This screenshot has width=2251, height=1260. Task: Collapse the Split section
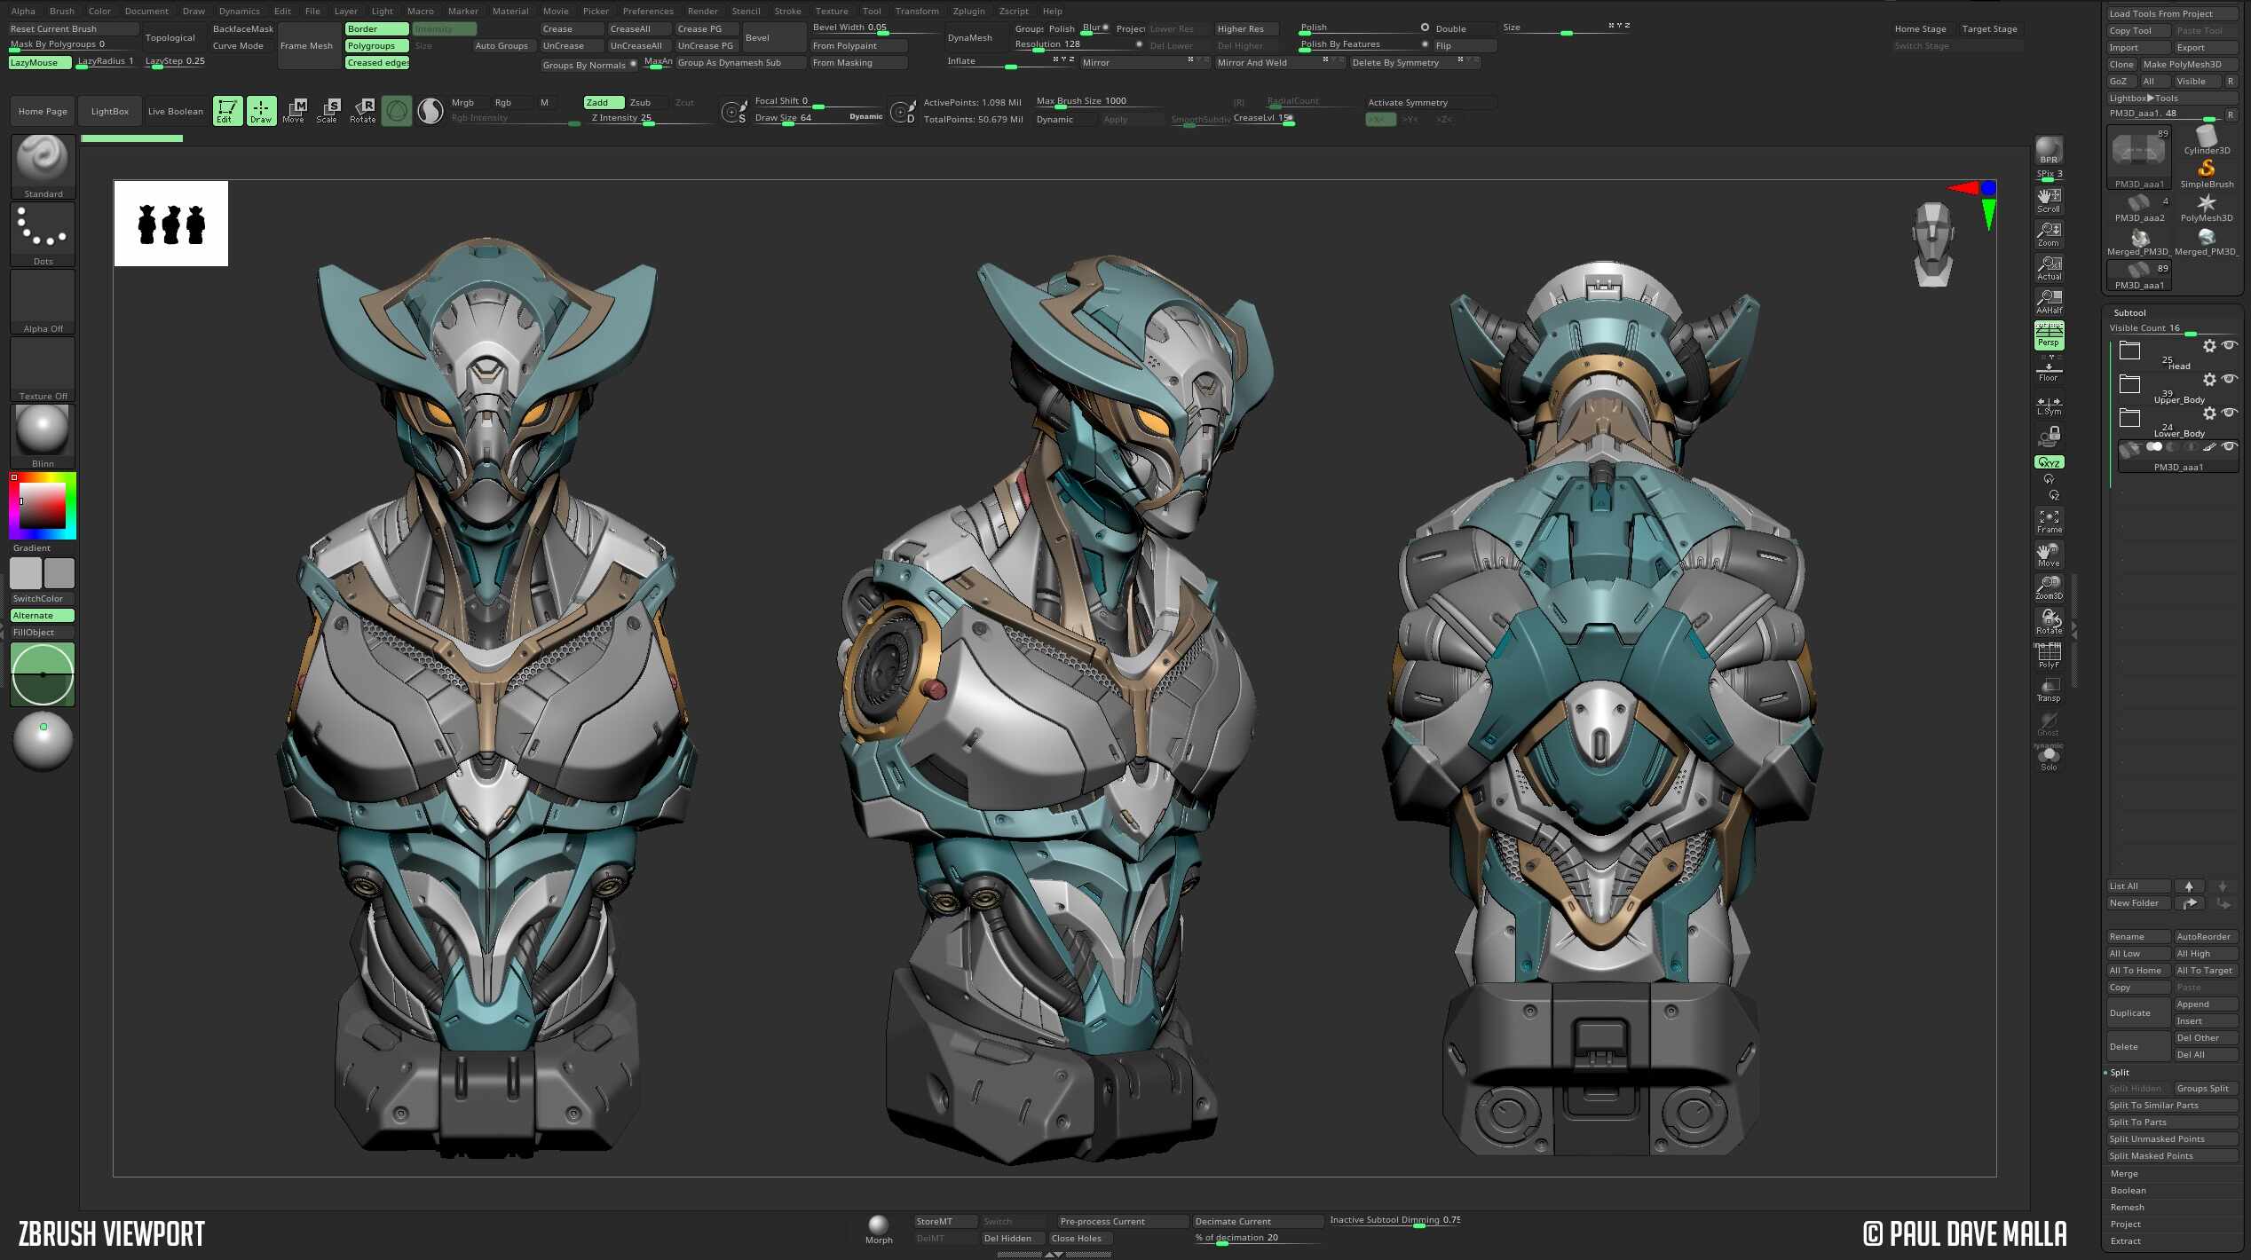click(x=2120, y=1072)
